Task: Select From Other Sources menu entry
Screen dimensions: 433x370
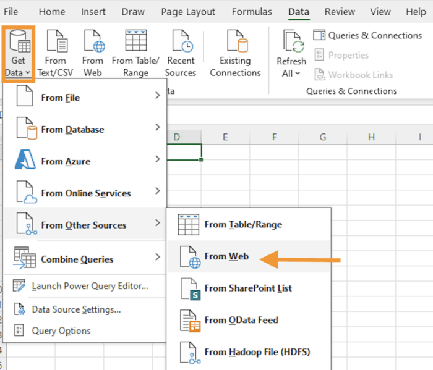Action: point(85,224)
